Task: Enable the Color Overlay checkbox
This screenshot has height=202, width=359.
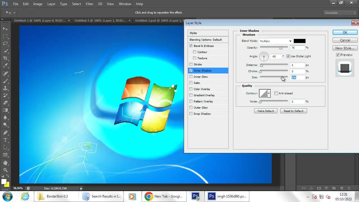Action: coord(191,89)
